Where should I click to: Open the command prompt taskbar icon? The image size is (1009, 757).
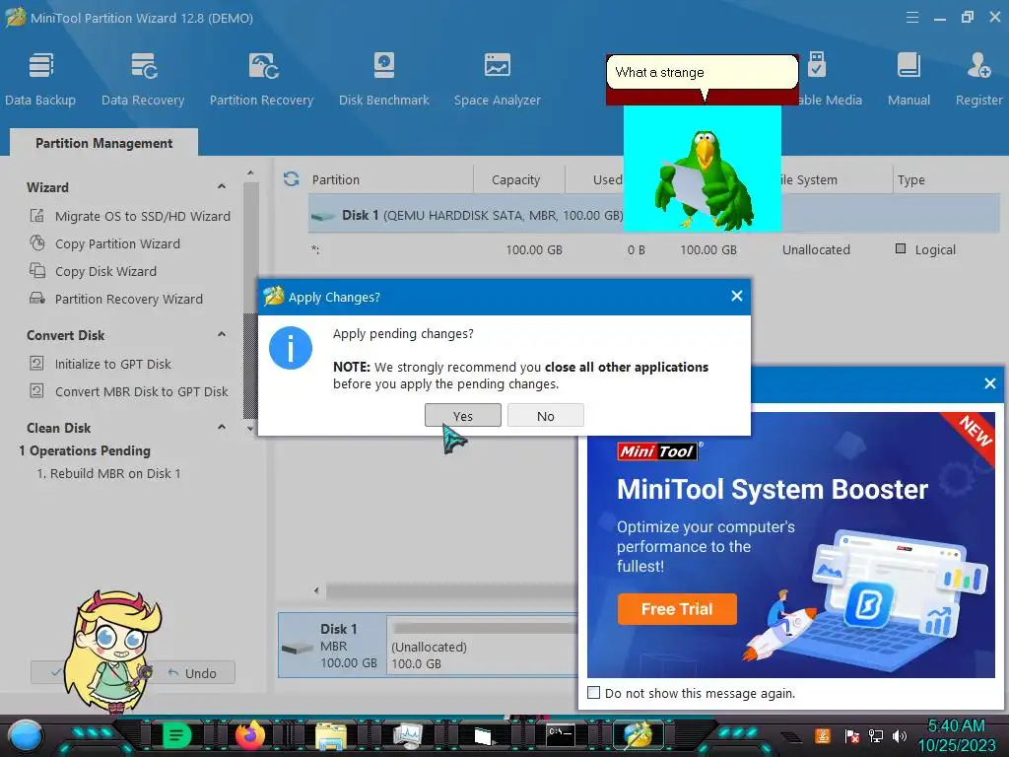coord(560,735)
